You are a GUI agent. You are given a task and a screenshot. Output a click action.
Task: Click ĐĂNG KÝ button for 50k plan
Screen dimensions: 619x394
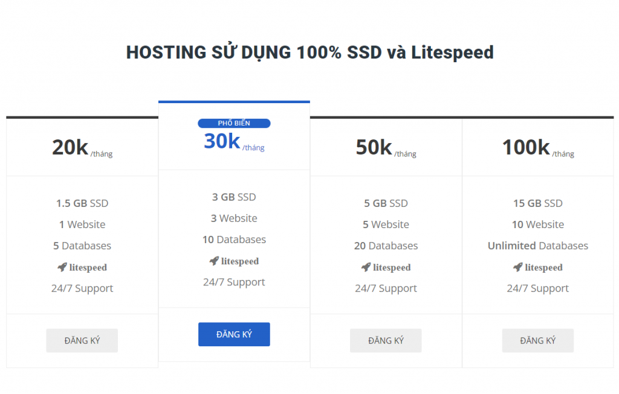click(386, 340)
